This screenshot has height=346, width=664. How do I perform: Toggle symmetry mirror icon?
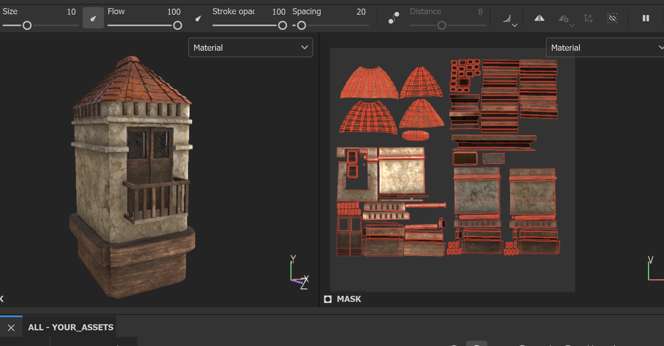click(539, 18)
